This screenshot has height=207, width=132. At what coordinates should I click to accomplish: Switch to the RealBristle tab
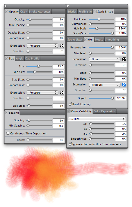[x=85, y=11]
